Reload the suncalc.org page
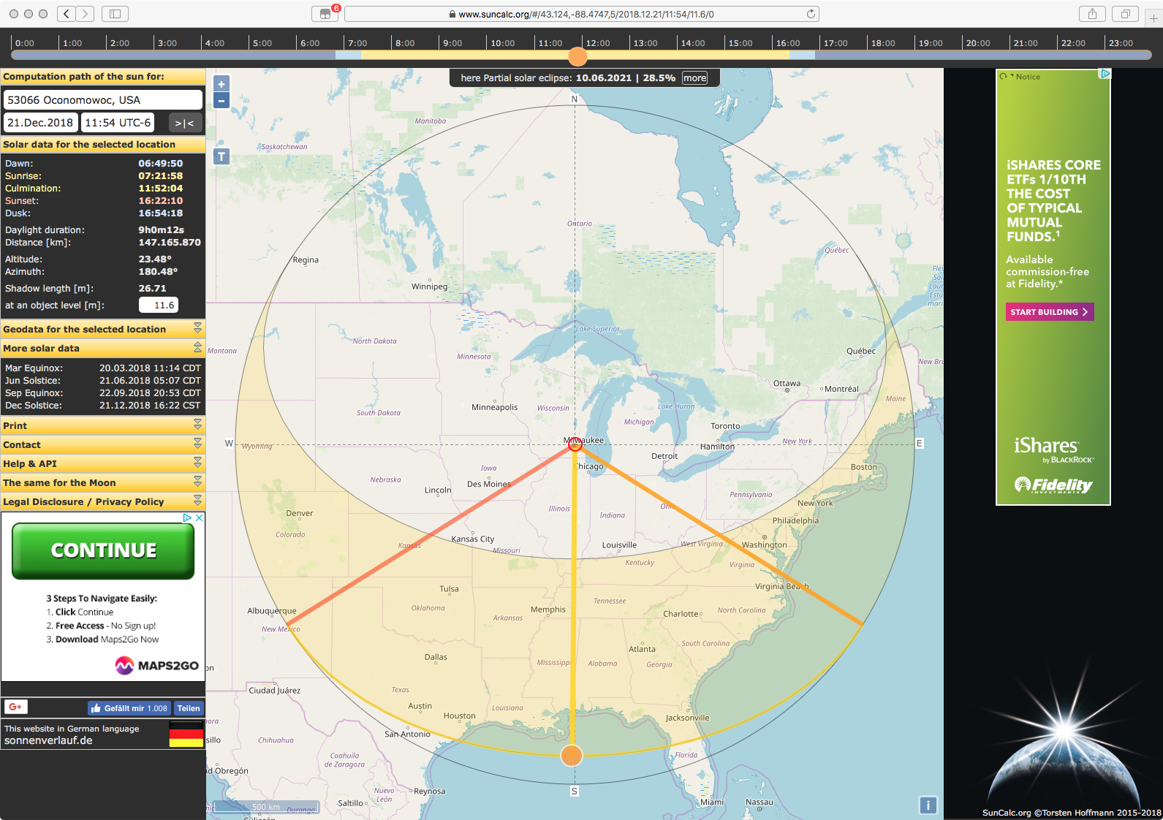Screen dimensions: 1163x820 tap(811, 14)
